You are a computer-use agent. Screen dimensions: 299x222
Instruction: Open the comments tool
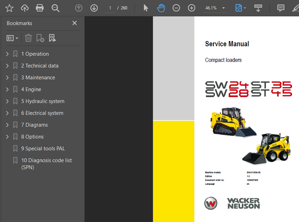(x=281, y=8)
